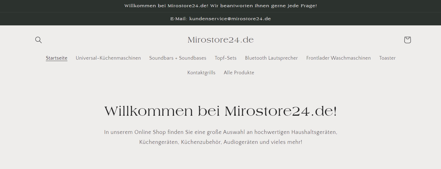Open the shopping cart bag icon
The height and width of the screenshot is (169, 441).
pyautogui.click(x=407, y=40)
